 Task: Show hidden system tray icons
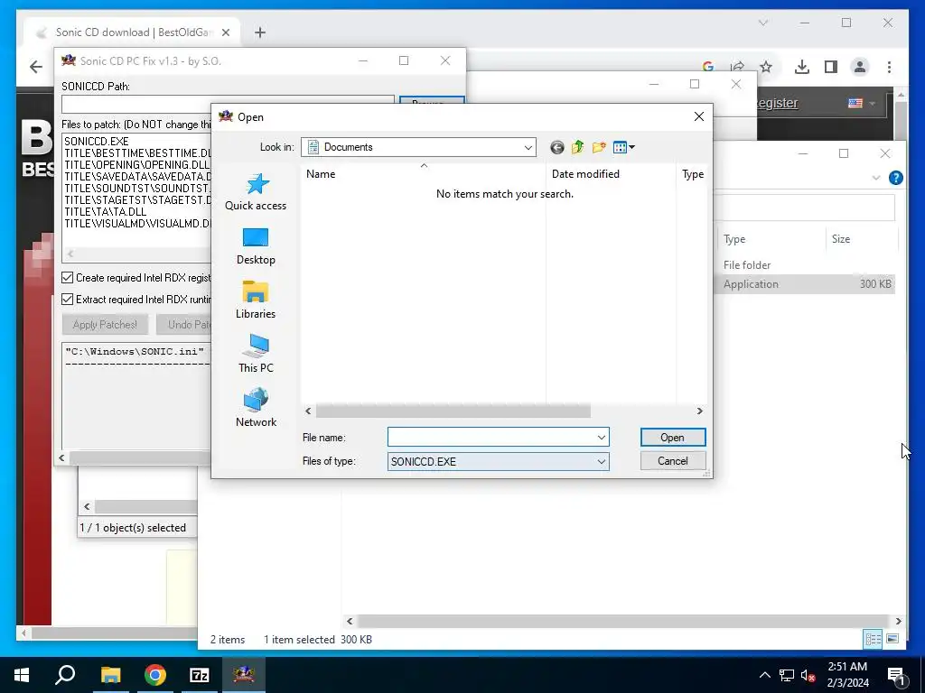(x=764, y=675)
